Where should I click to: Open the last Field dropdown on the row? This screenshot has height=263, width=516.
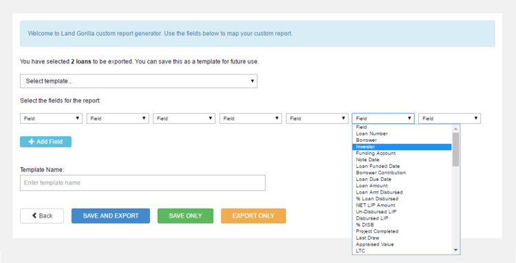pyautogui.click(x=449, y=118)
